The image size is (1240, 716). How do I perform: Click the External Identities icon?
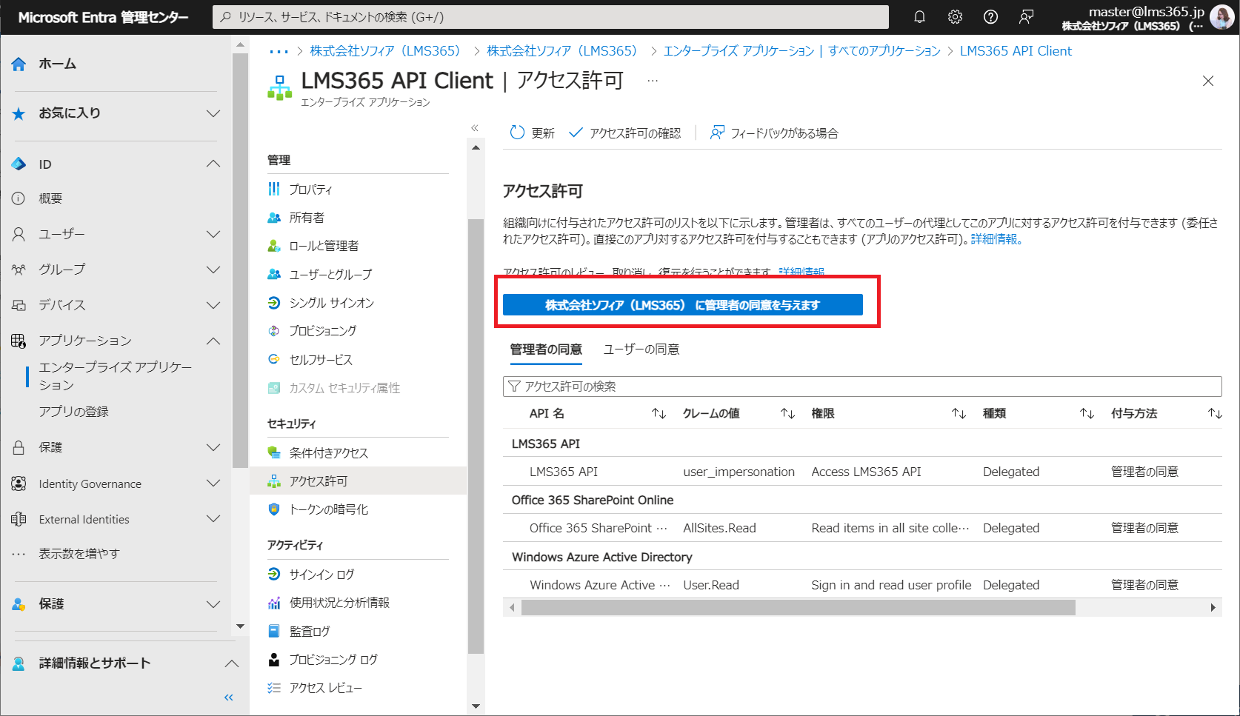(19, 519)
